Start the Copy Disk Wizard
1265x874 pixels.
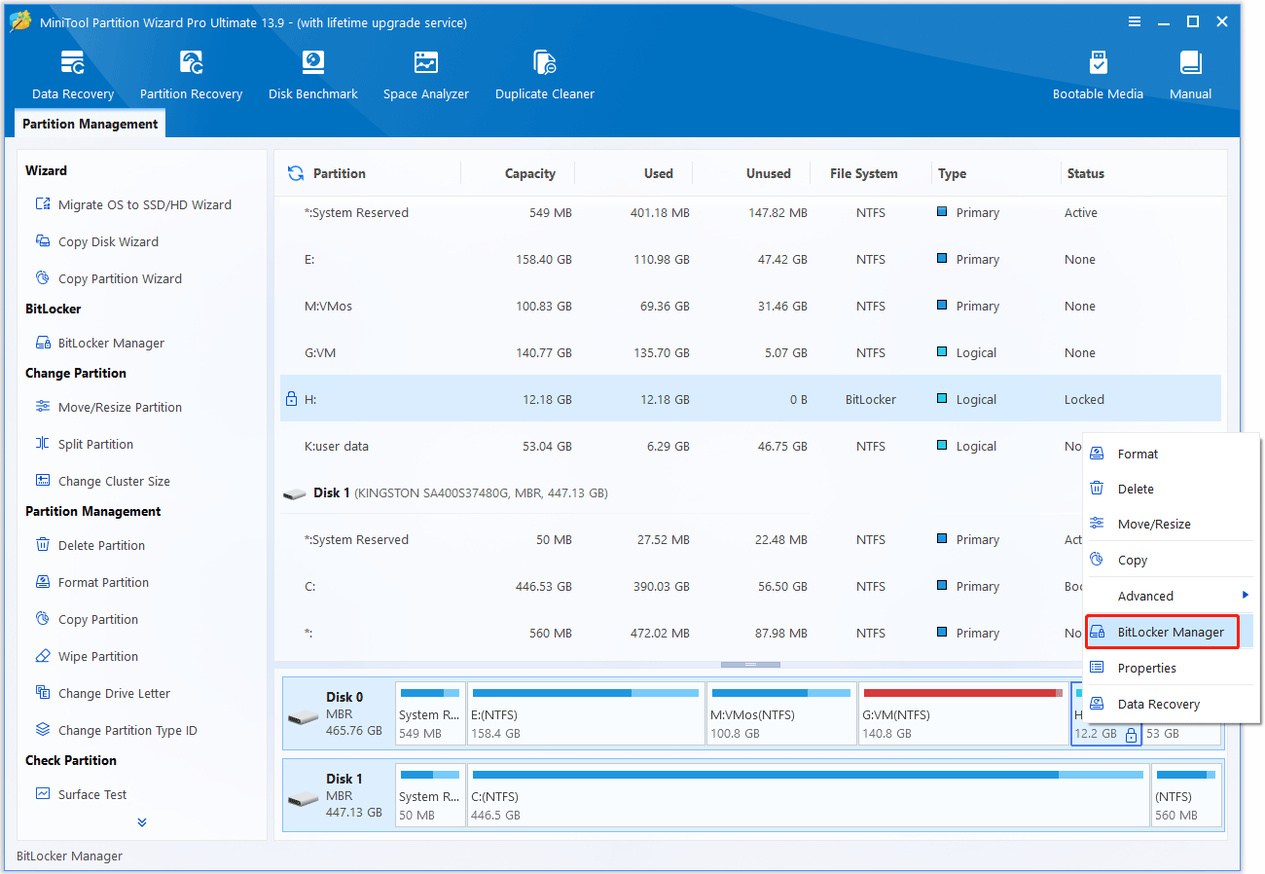tap(96, 241)
